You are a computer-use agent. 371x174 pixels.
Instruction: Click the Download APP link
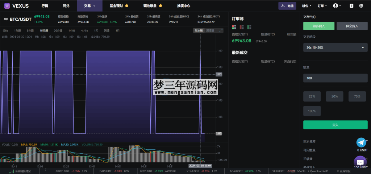(317, 171)
